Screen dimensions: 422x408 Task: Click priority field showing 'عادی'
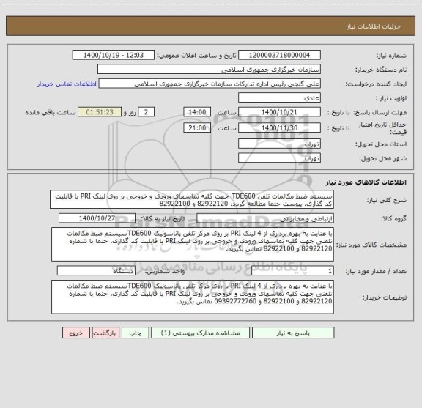click(279, 97)
